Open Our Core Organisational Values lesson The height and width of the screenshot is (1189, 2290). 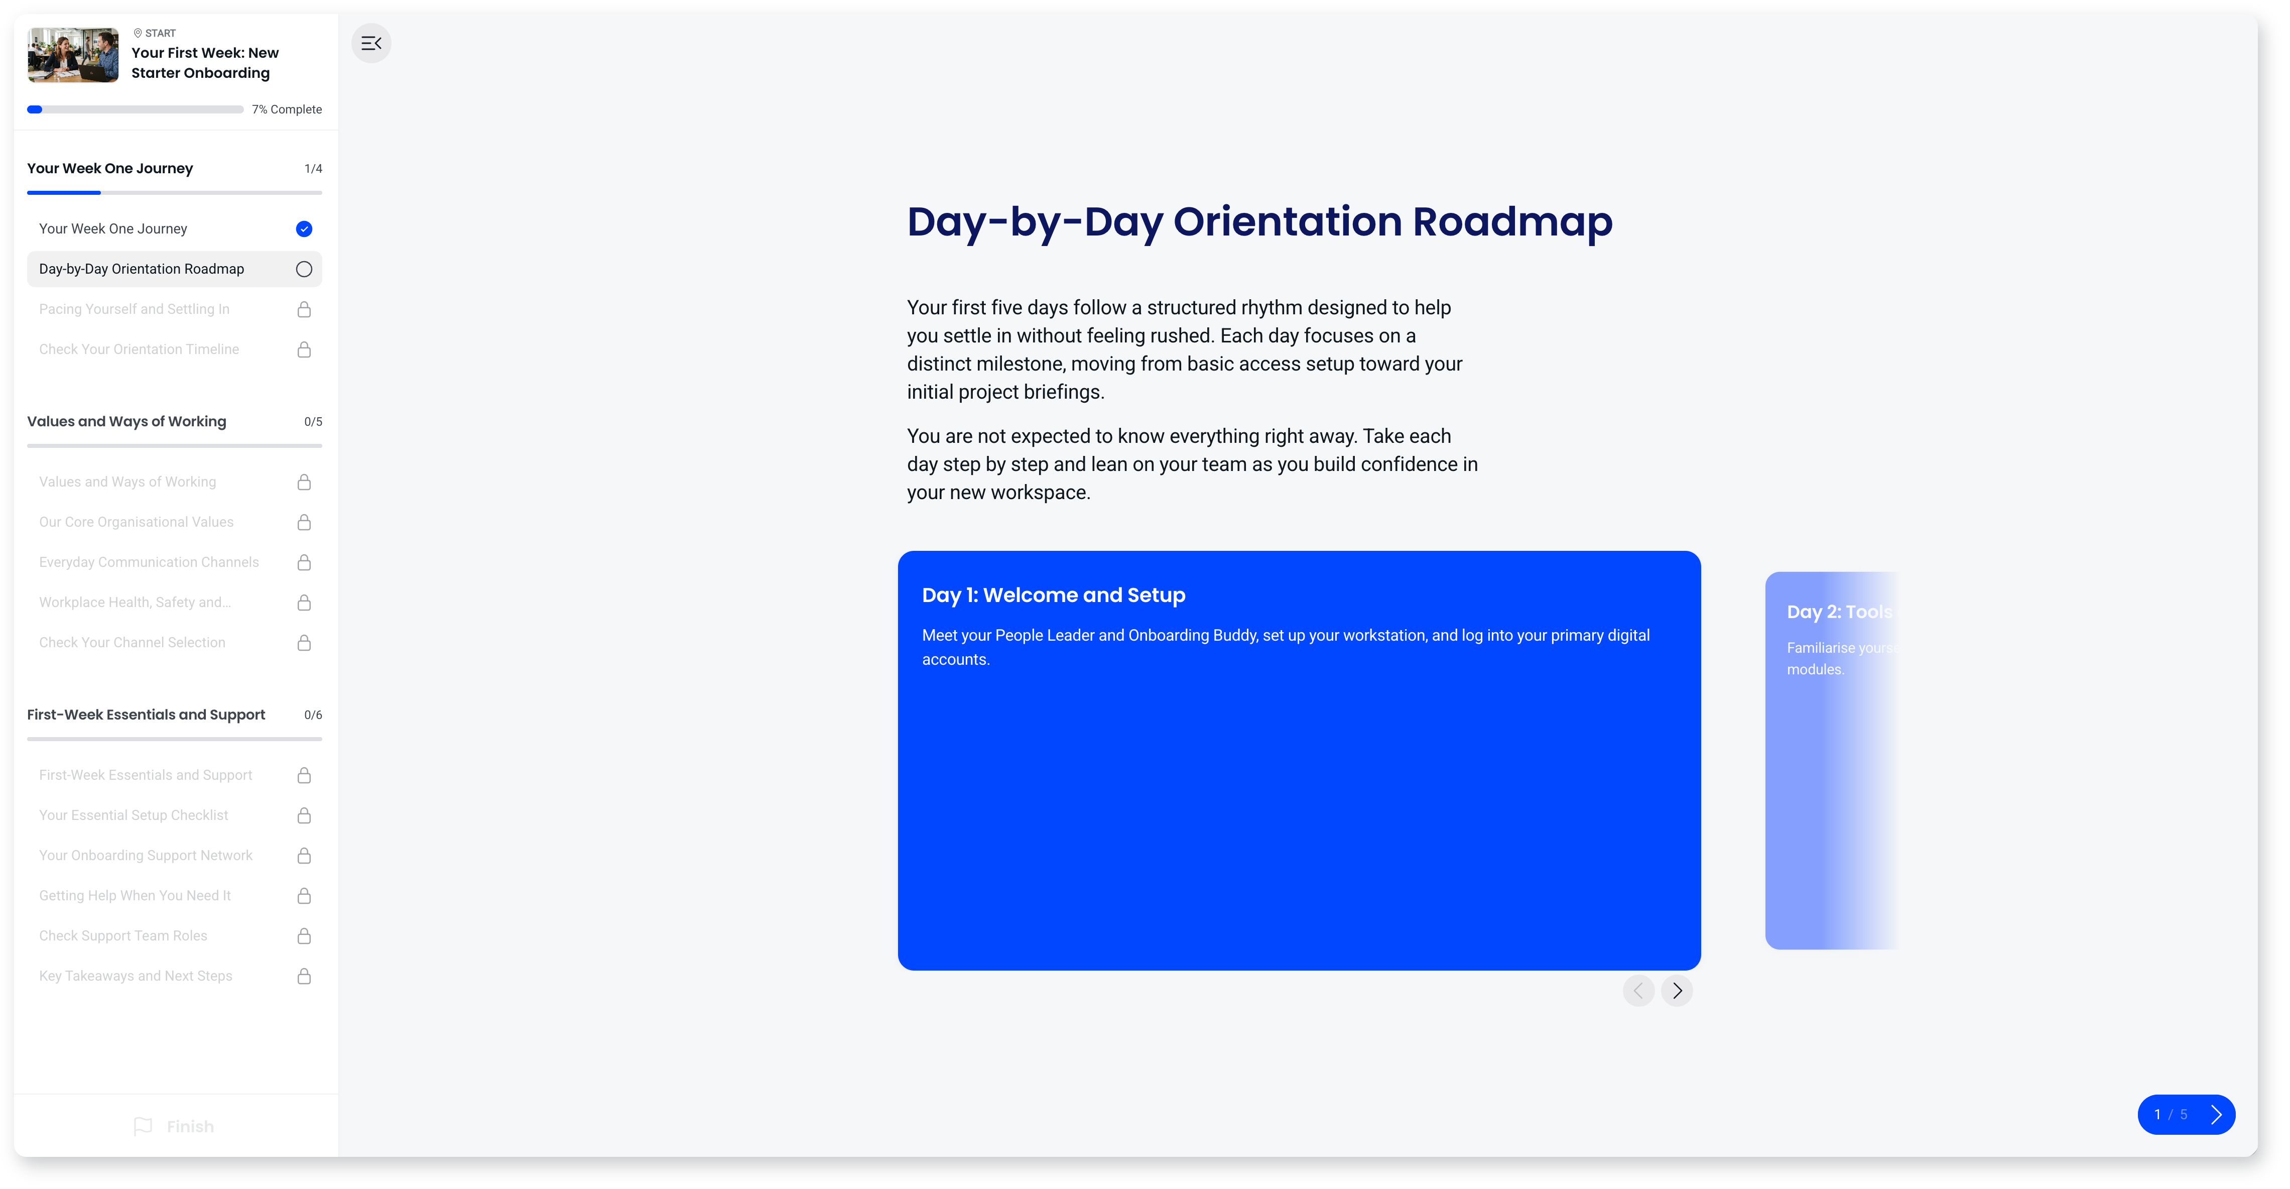tap(174, 522)
